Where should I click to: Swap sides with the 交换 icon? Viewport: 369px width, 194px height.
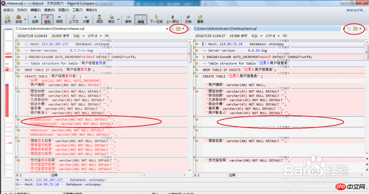click(x=188, y=19)
